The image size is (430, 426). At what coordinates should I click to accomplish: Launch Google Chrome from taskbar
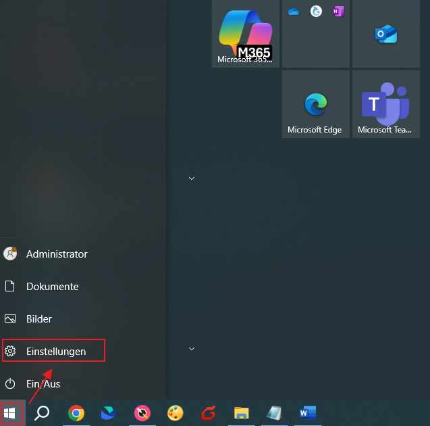coord(76,413)
